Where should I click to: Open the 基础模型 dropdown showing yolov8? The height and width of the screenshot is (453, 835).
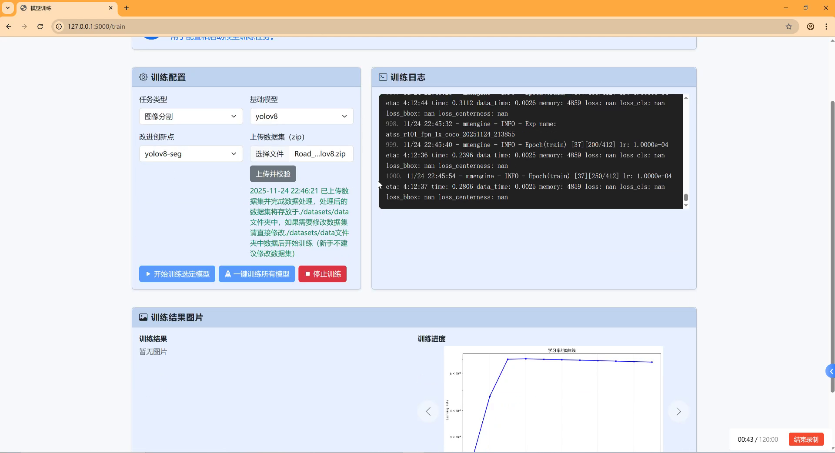[301, 117]
